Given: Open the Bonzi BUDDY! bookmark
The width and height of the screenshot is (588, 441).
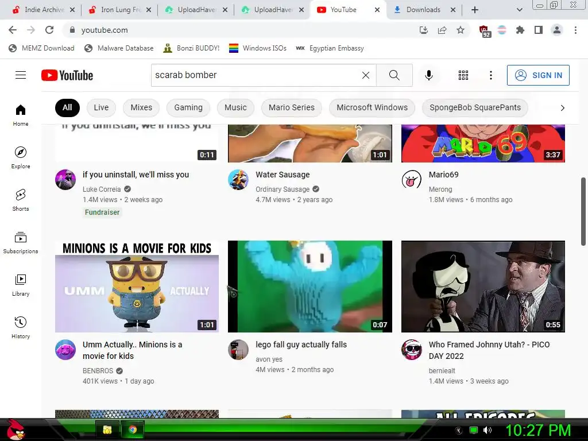Looking at the screenshot, I should pos(192,48).
